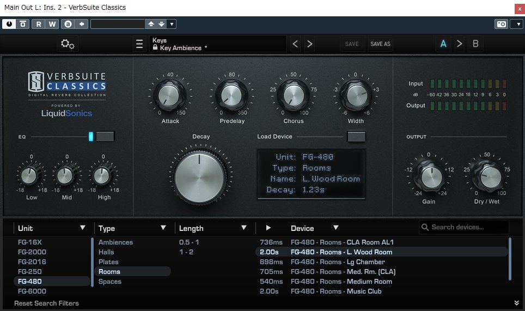Filter length 1 - 2

pos(186,252)
